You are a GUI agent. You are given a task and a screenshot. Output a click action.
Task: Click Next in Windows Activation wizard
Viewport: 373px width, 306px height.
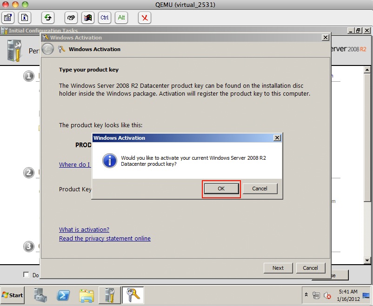(278, 268)
